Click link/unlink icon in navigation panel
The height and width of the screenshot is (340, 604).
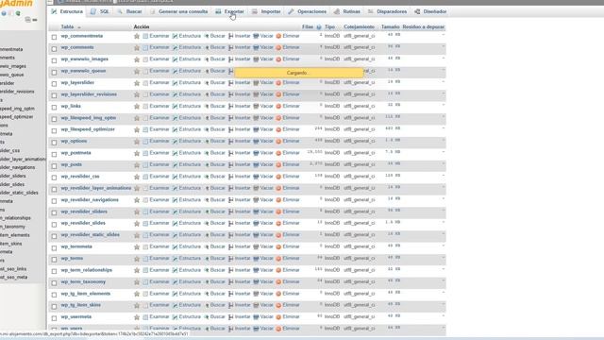[x=35, y=20]
